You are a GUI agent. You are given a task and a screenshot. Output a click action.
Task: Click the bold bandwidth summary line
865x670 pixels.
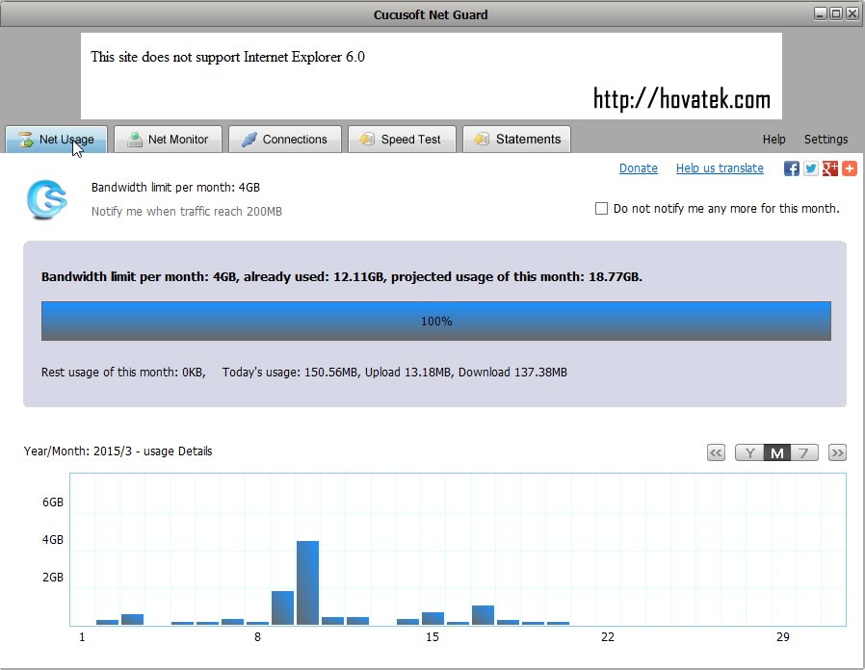(342, 277)
